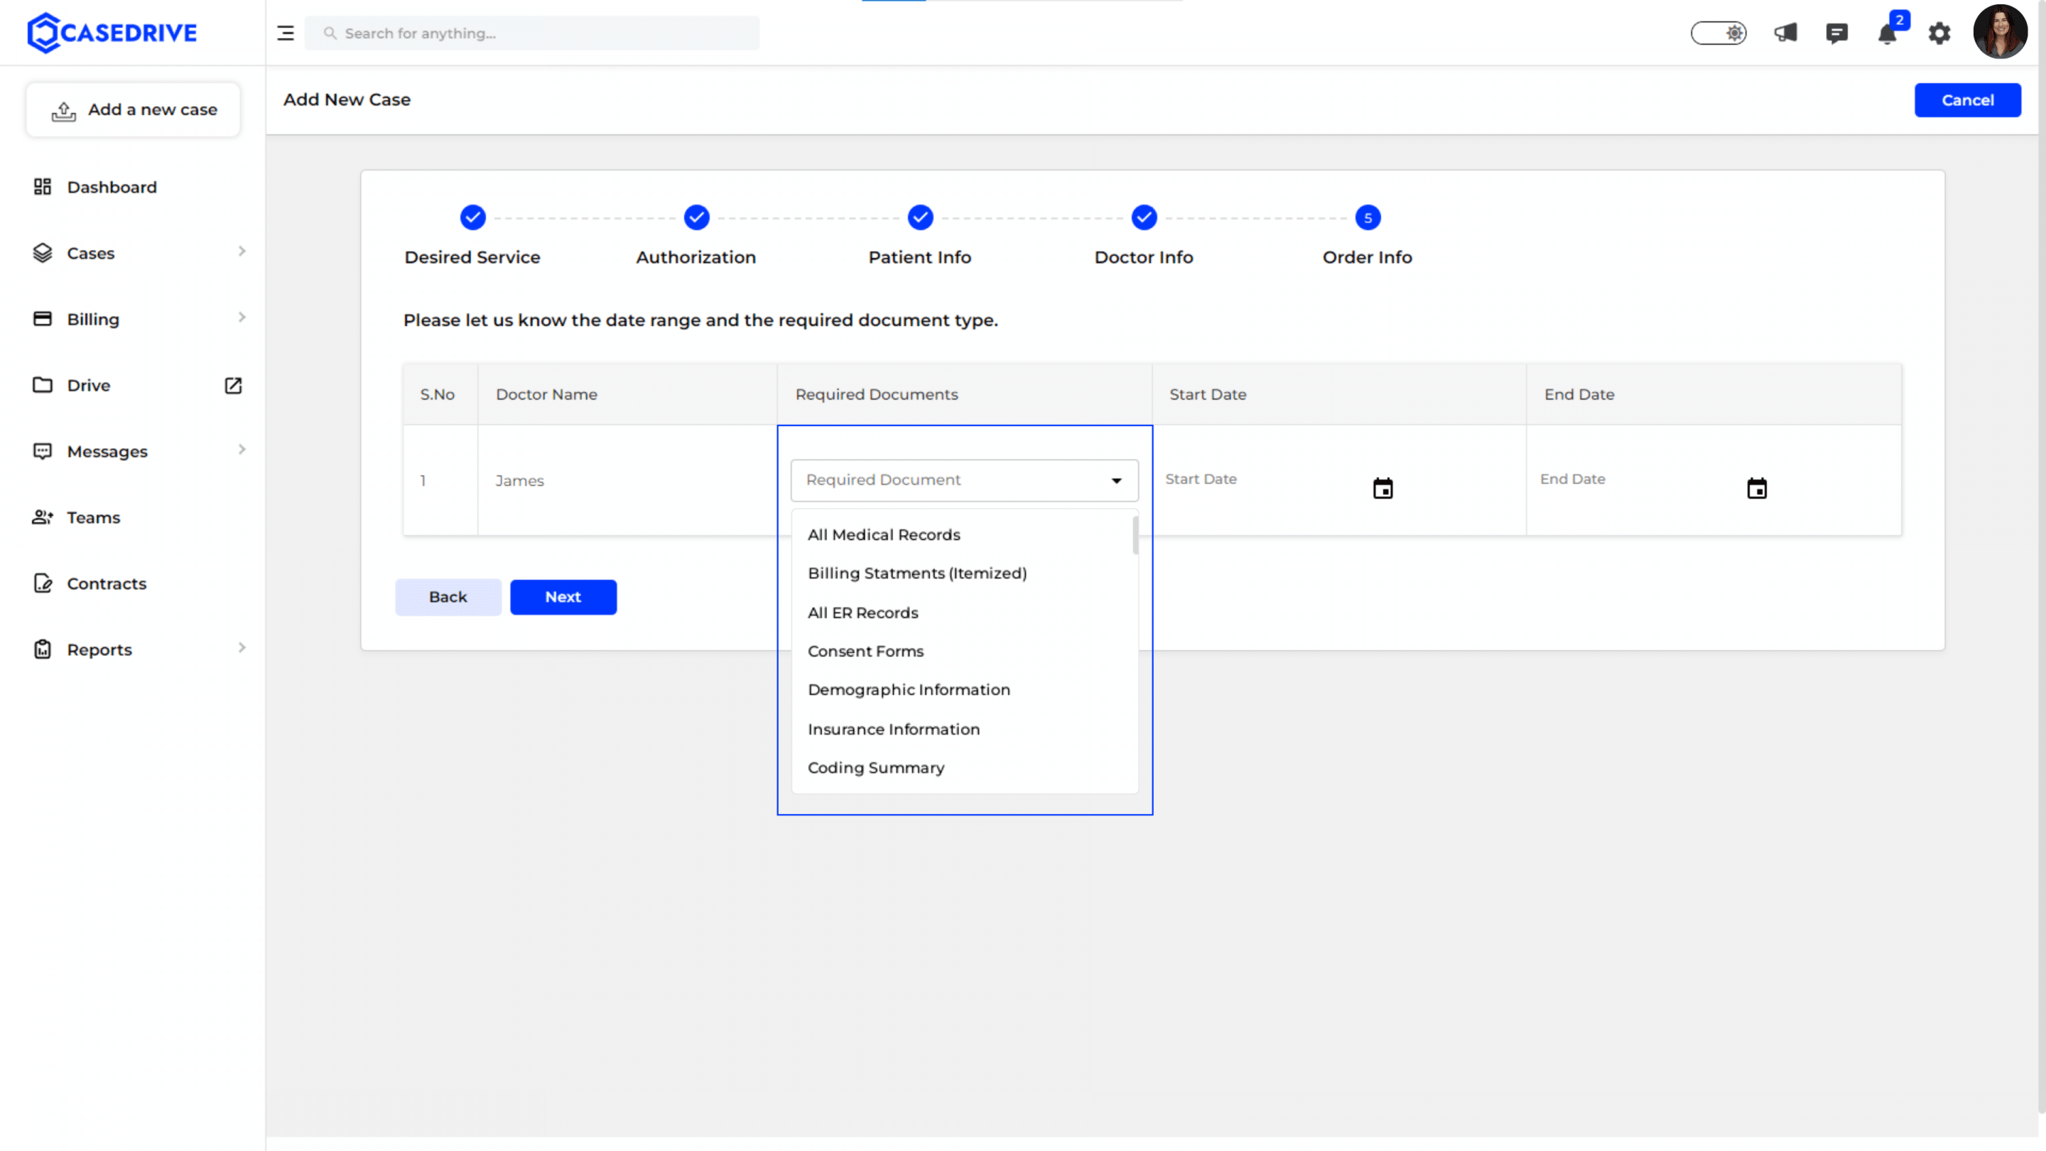Select Insurance Information option
The width and height of the screenshot is (2046, 1151).
pos(963,729)
